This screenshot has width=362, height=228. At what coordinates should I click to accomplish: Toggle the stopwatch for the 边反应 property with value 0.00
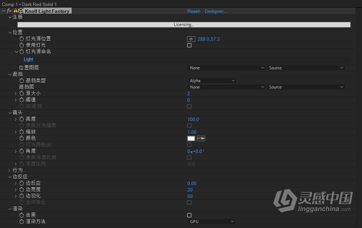(x=22, y=183)
